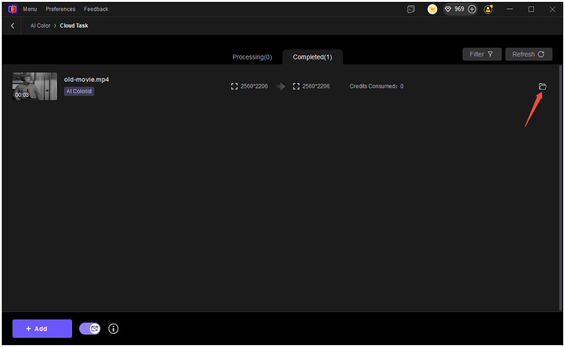The height and width of the screenshot is (347, 565).
Task: Close the application window
Action: (552, 9)
